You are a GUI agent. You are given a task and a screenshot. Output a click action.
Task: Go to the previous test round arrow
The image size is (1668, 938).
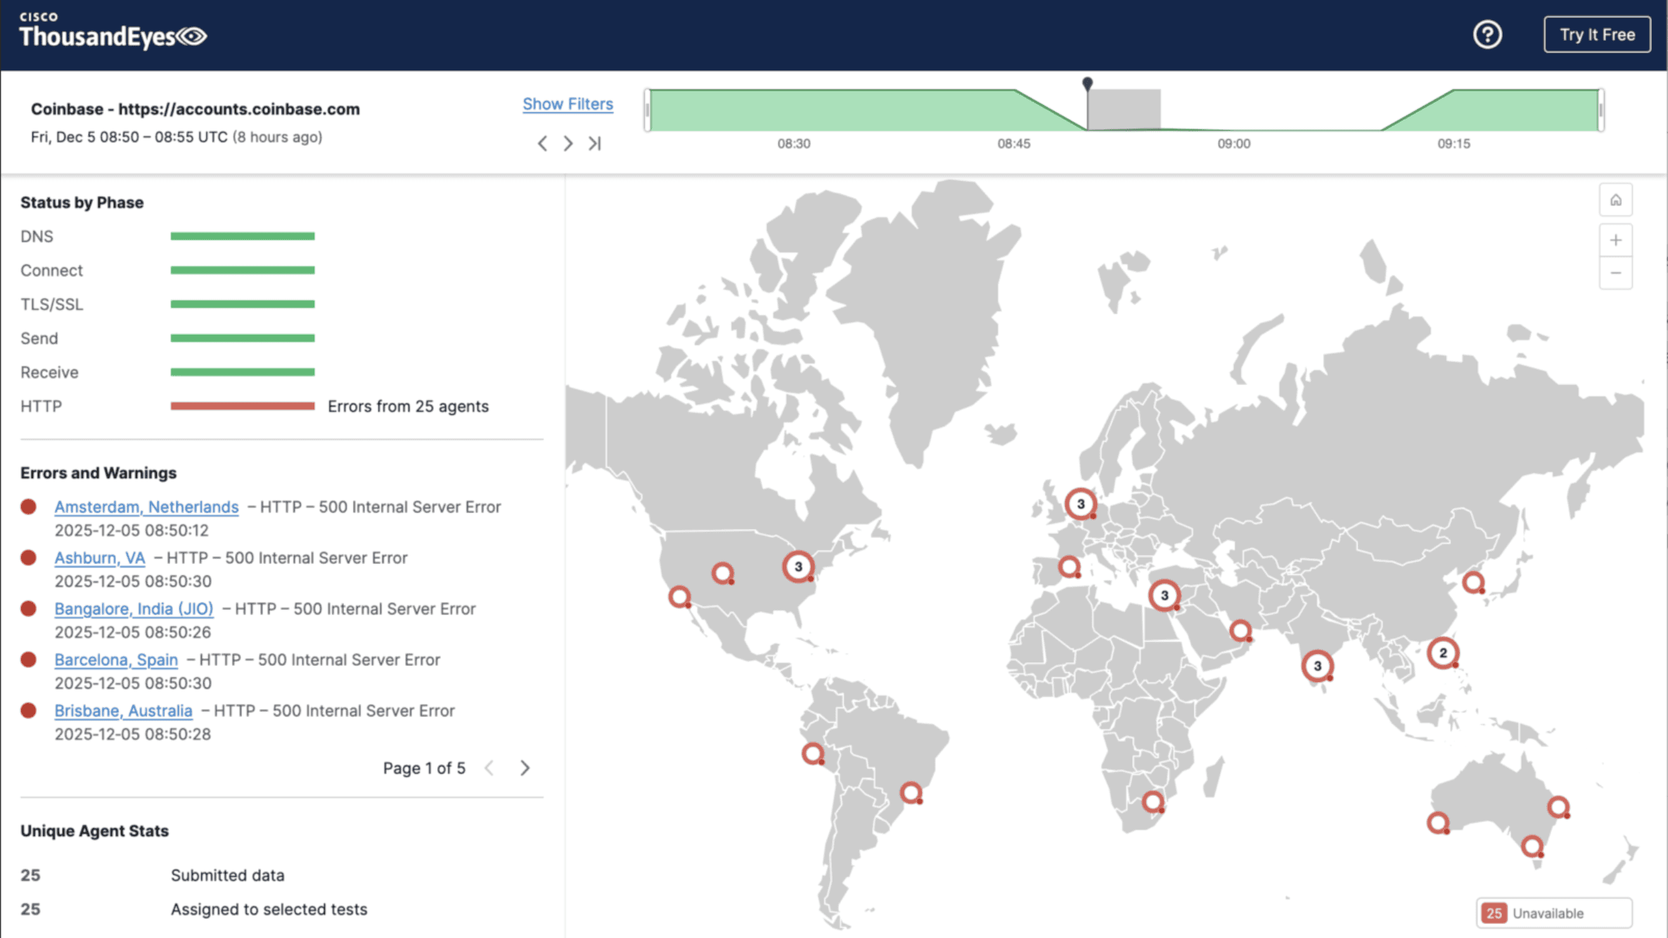(x=542, y=143)
